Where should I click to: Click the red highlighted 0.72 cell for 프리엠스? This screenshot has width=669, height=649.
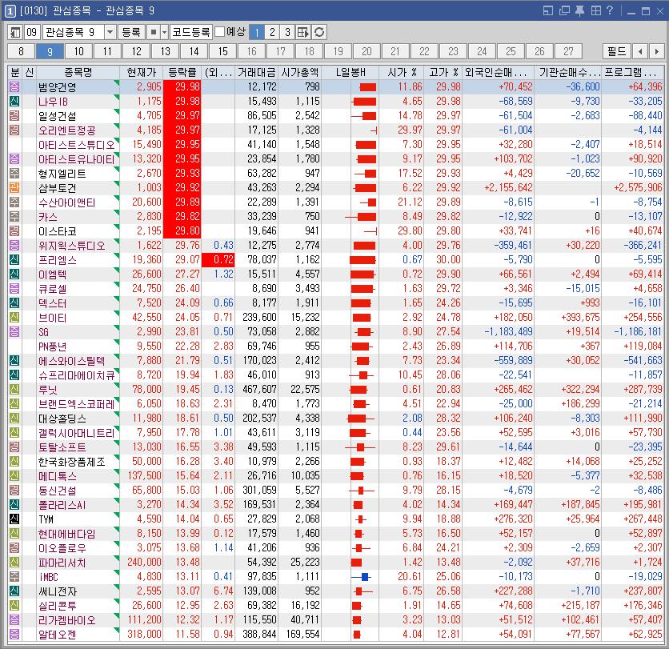pyautogui.click(x=218, y=260)
